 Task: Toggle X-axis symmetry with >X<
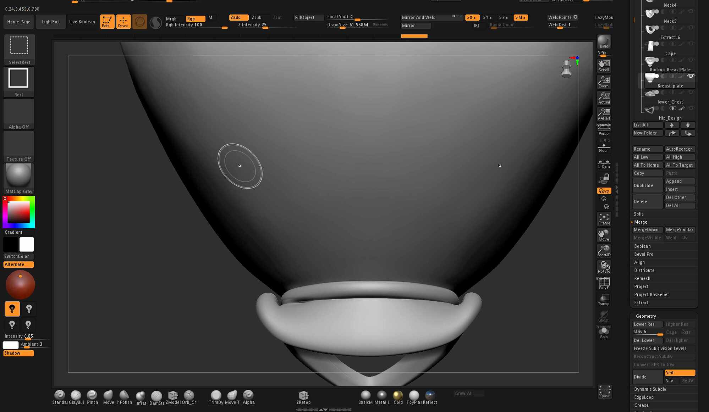click(x=472, y=17)
